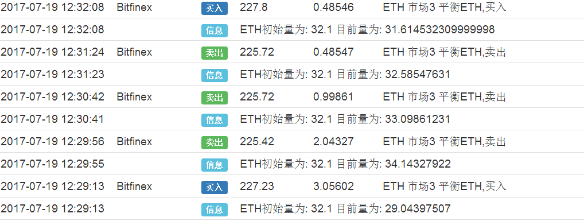584x221 pixels.
Task: Click timestamp 2017-07-19 12:31:24
Action: (53, 52)
